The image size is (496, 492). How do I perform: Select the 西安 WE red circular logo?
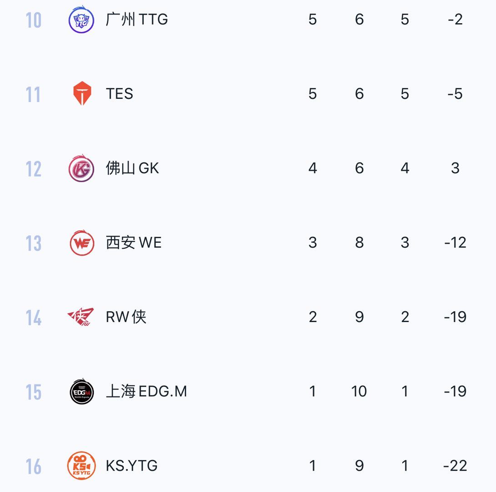click(82, 243)
